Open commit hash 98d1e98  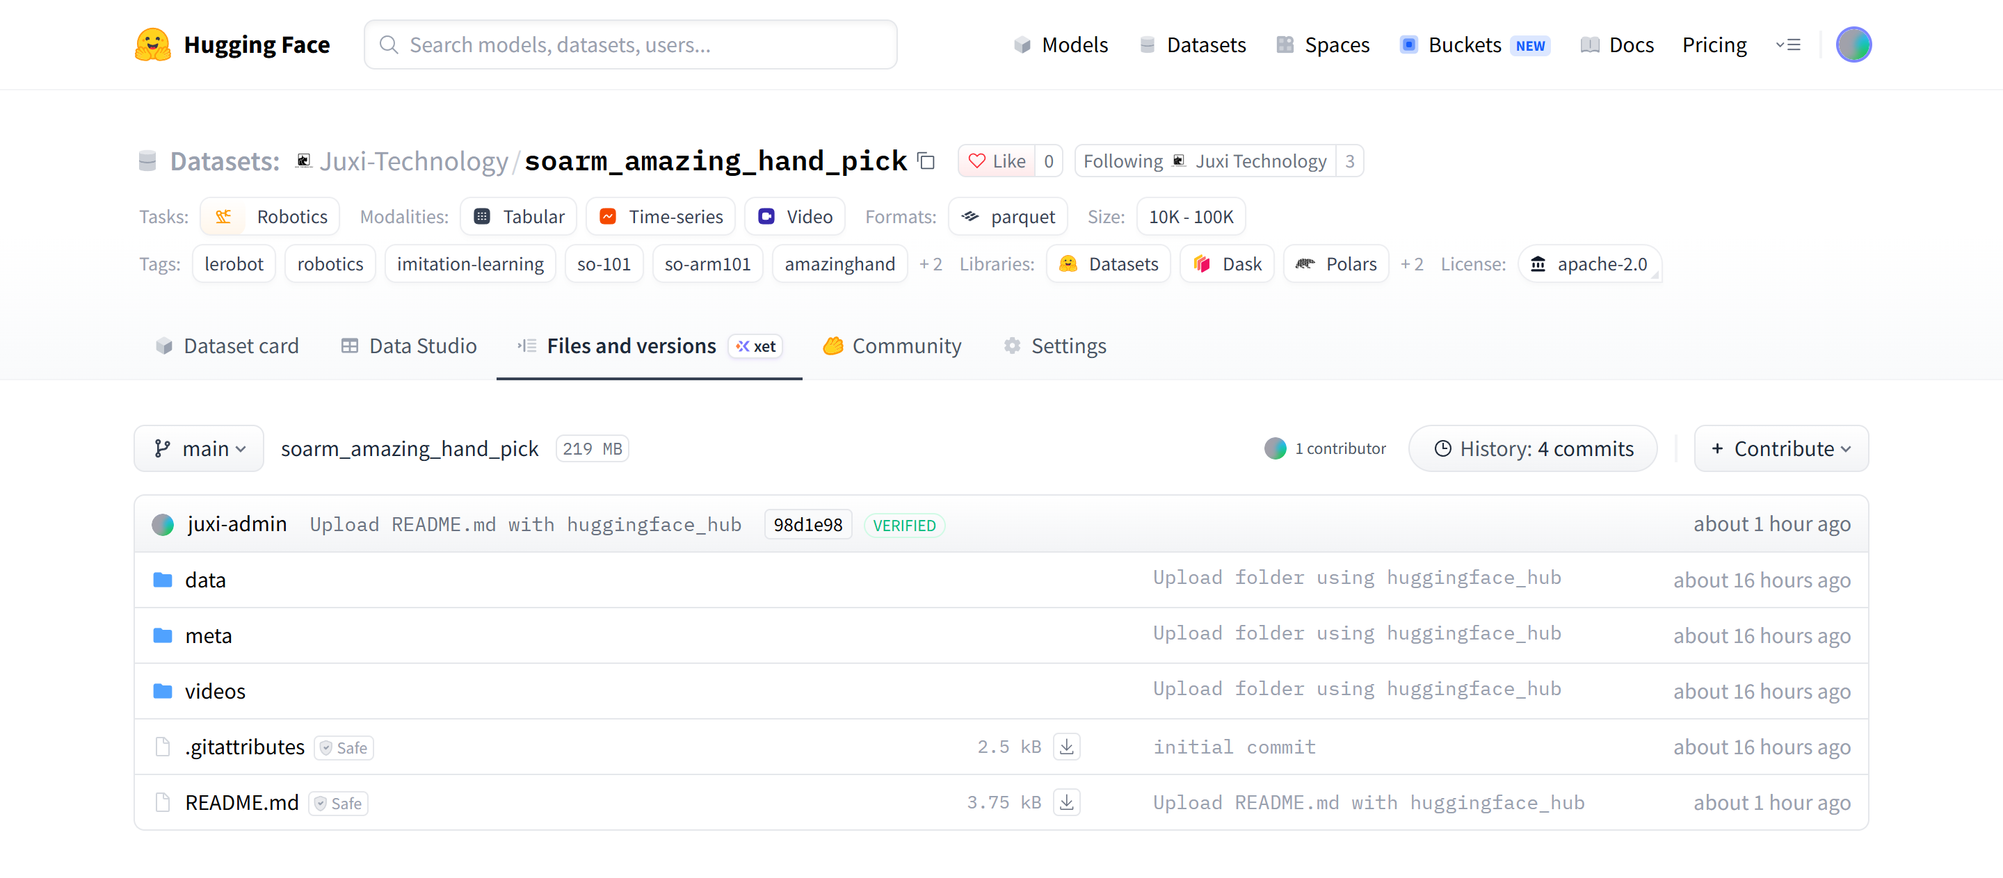tap(808, 524)
